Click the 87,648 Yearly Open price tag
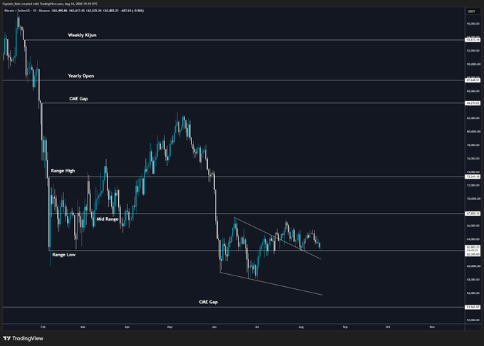The width and height of the screenshot is (484, 346). (x=473, y=80)
